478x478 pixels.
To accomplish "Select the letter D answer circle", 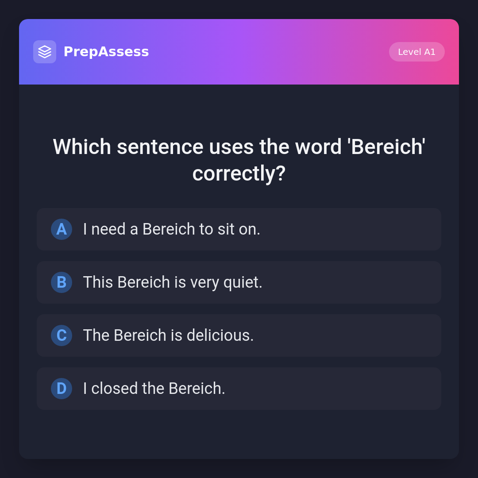I will (62, 389).
